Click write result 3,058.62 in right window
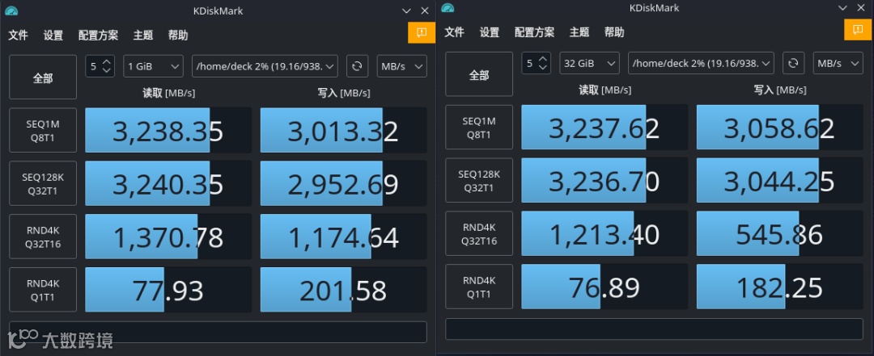This screenshot has height=356, width=874. pos(780,127)
